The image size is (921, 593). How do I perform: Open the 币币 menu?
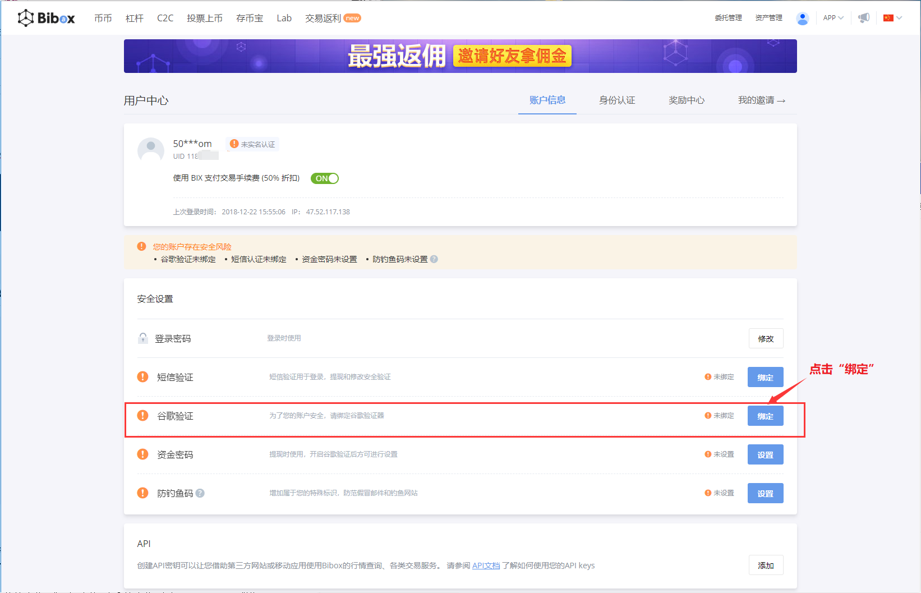(103, 19)
